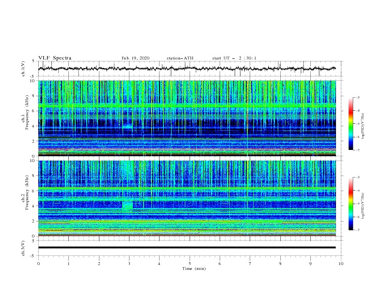Click the "-7" label on ch.2 colorbar
Image resolution: width=384 pixels, height=296 pixels.
coord(358,230)
